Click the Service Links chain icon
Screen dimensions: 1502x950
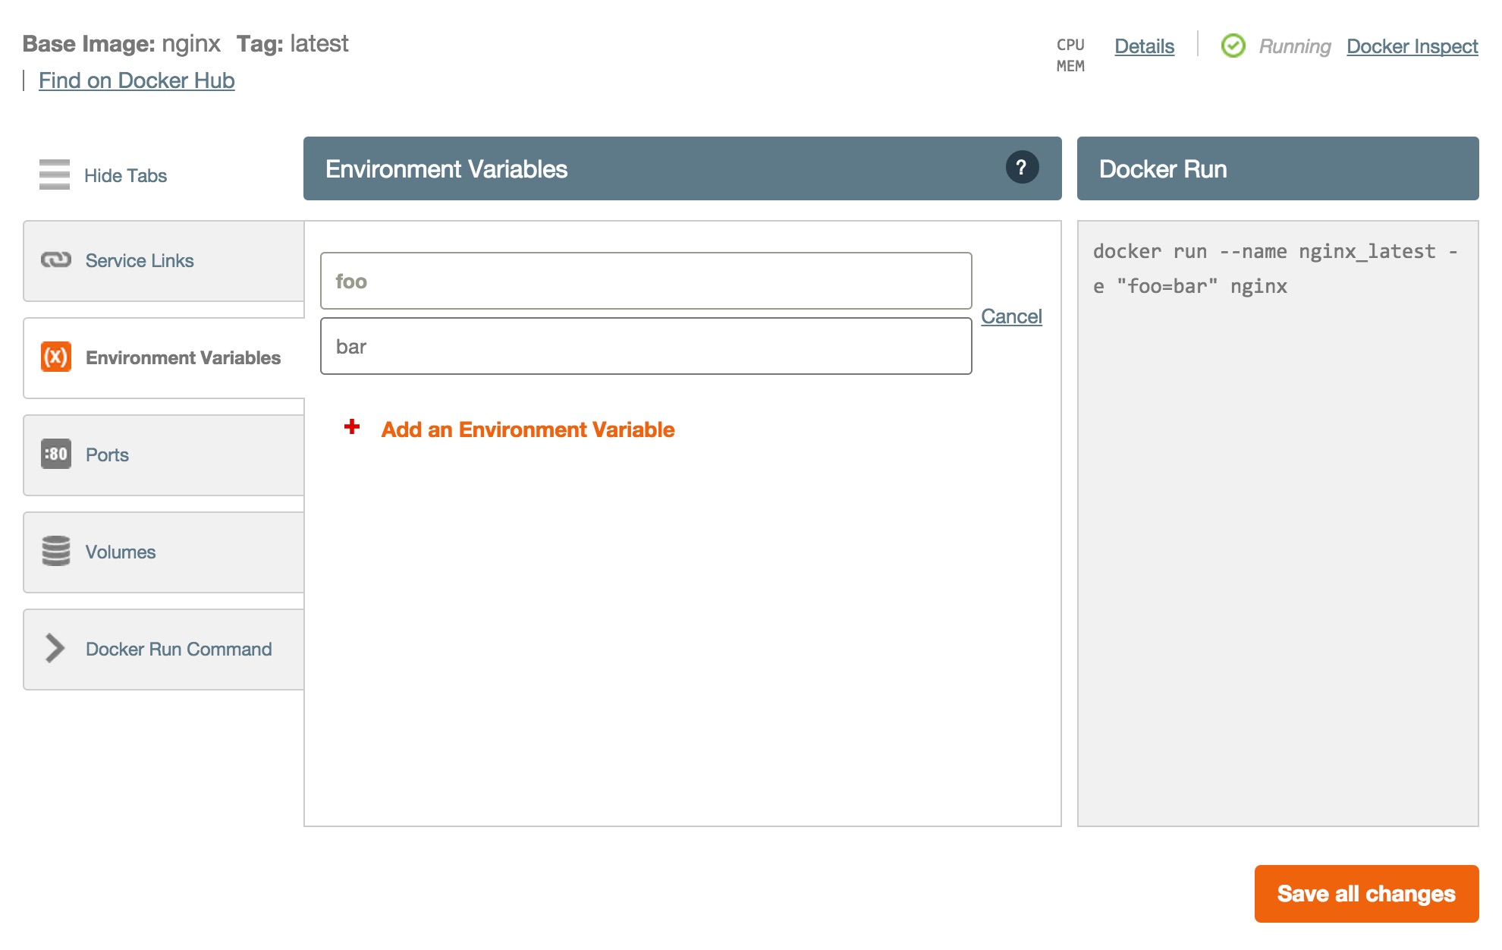56,260
